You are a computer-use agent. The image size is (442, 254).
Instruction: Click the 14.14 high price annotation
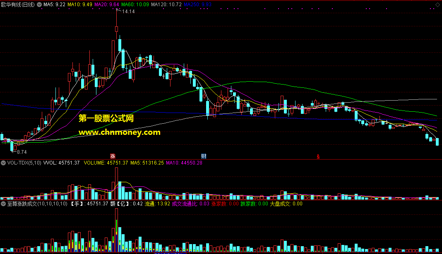128,12
